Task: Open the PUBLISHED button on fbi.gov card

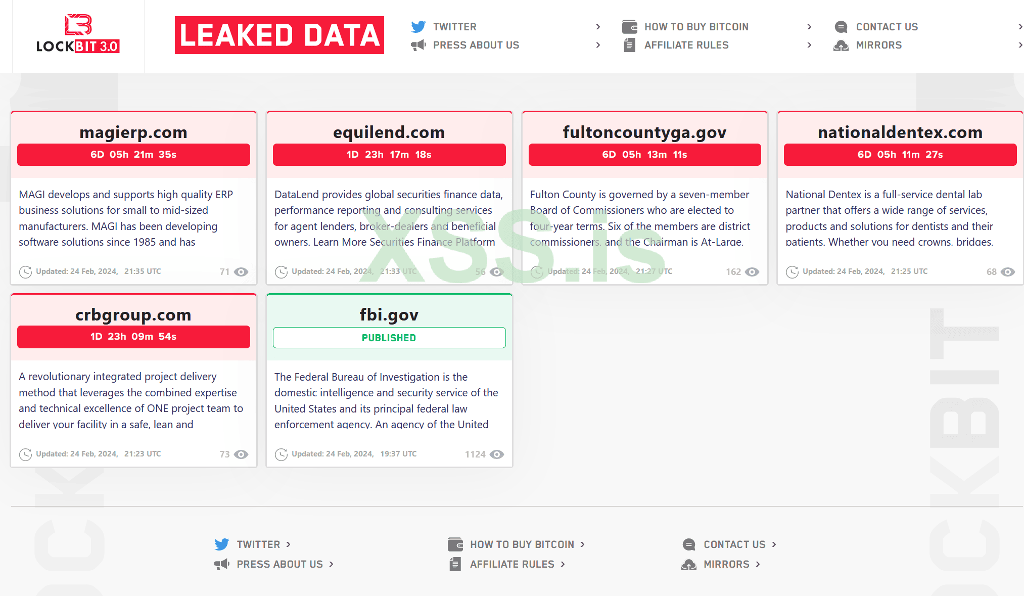Action: 389,338
